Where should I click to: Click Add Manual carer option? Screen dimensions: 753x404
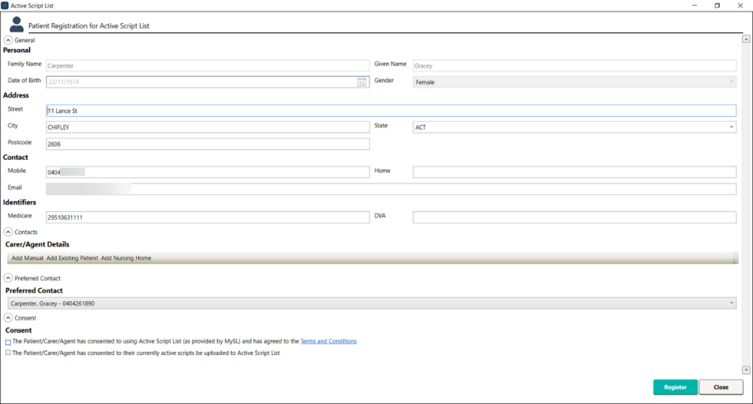pos(27,258)
